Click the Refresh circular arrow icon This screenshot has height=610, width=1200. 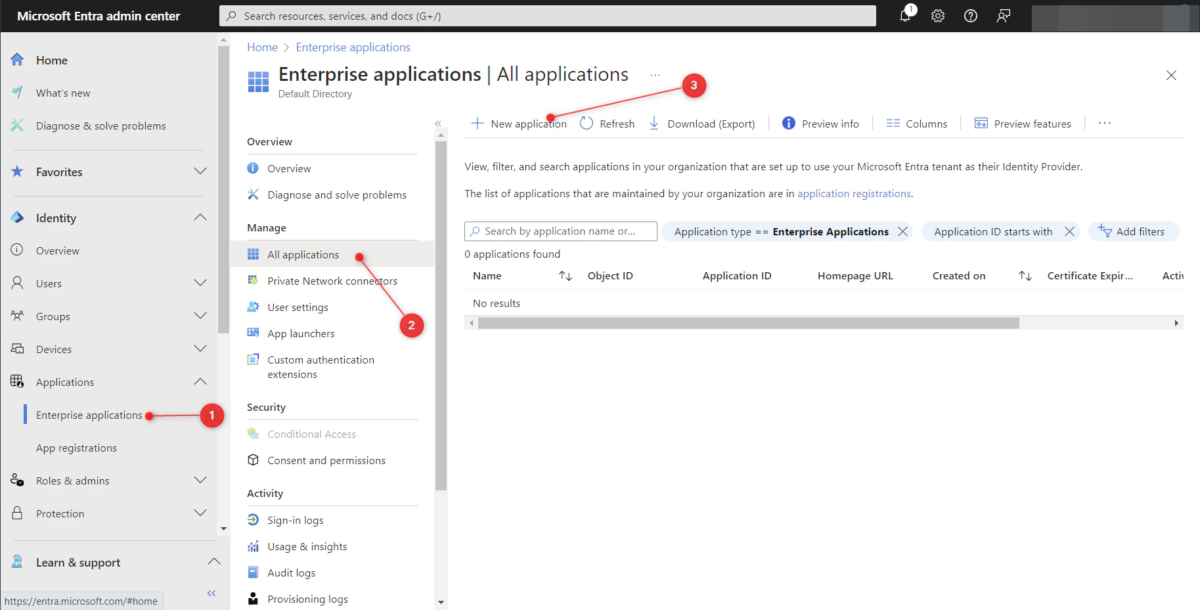[587, 124]
